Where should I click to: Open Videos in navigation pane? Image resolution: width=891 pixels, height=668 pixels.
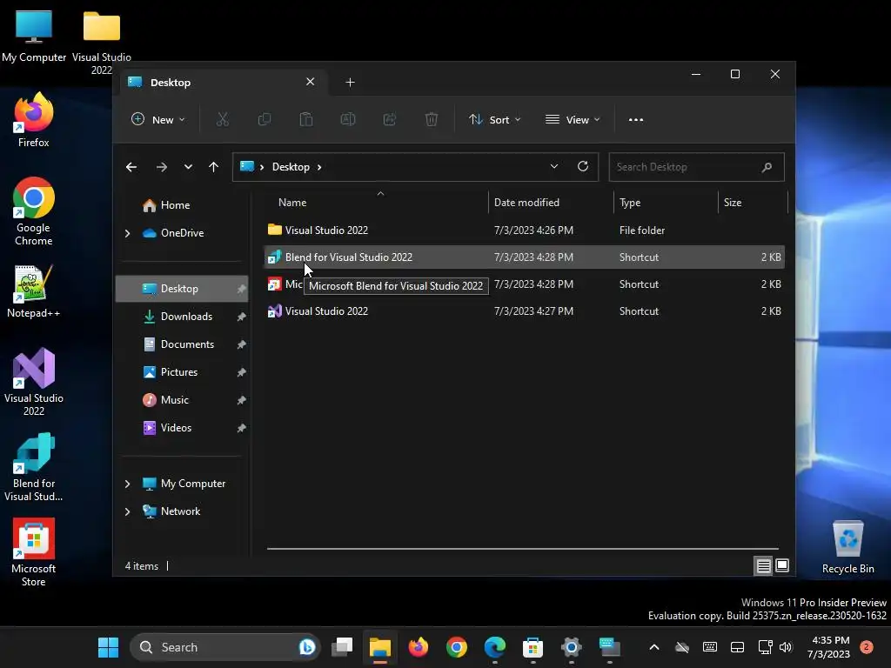click(x=176, y=428)
